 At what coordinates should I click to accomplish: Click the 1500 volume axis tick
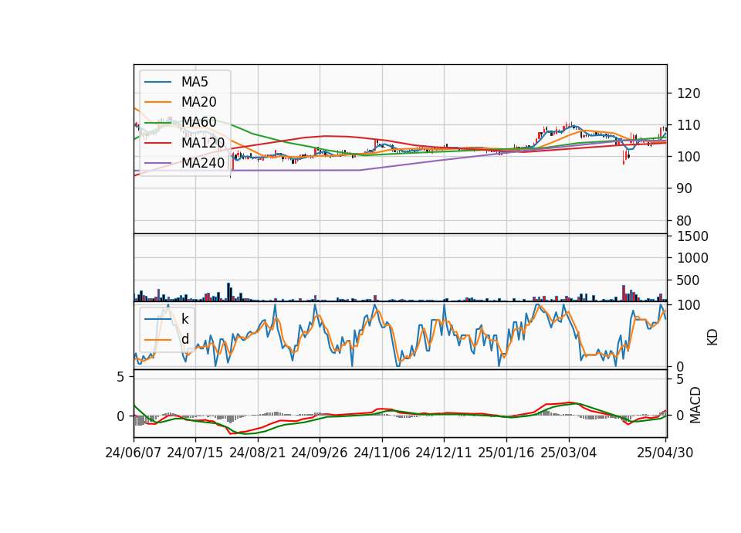693,236
